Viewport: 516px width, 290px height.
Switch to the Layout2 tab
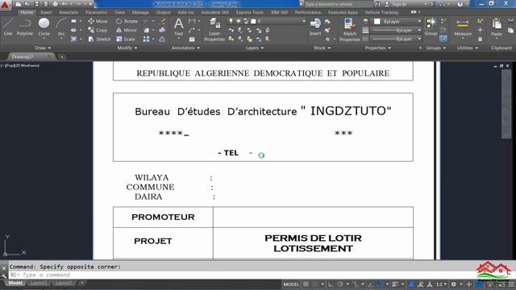[x=63, y=283]
